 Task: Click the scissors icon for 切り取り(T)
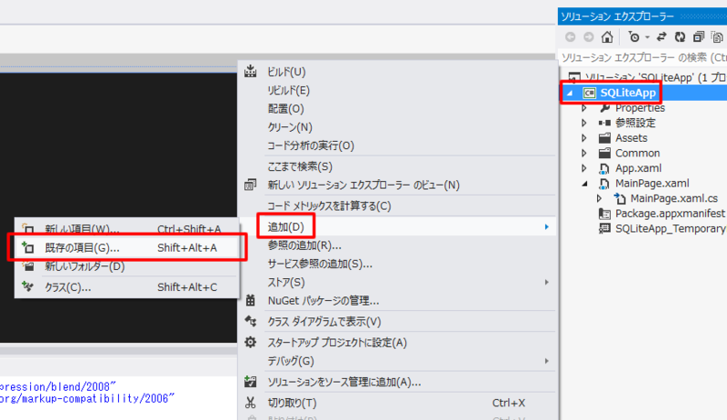tap(251, 403)
